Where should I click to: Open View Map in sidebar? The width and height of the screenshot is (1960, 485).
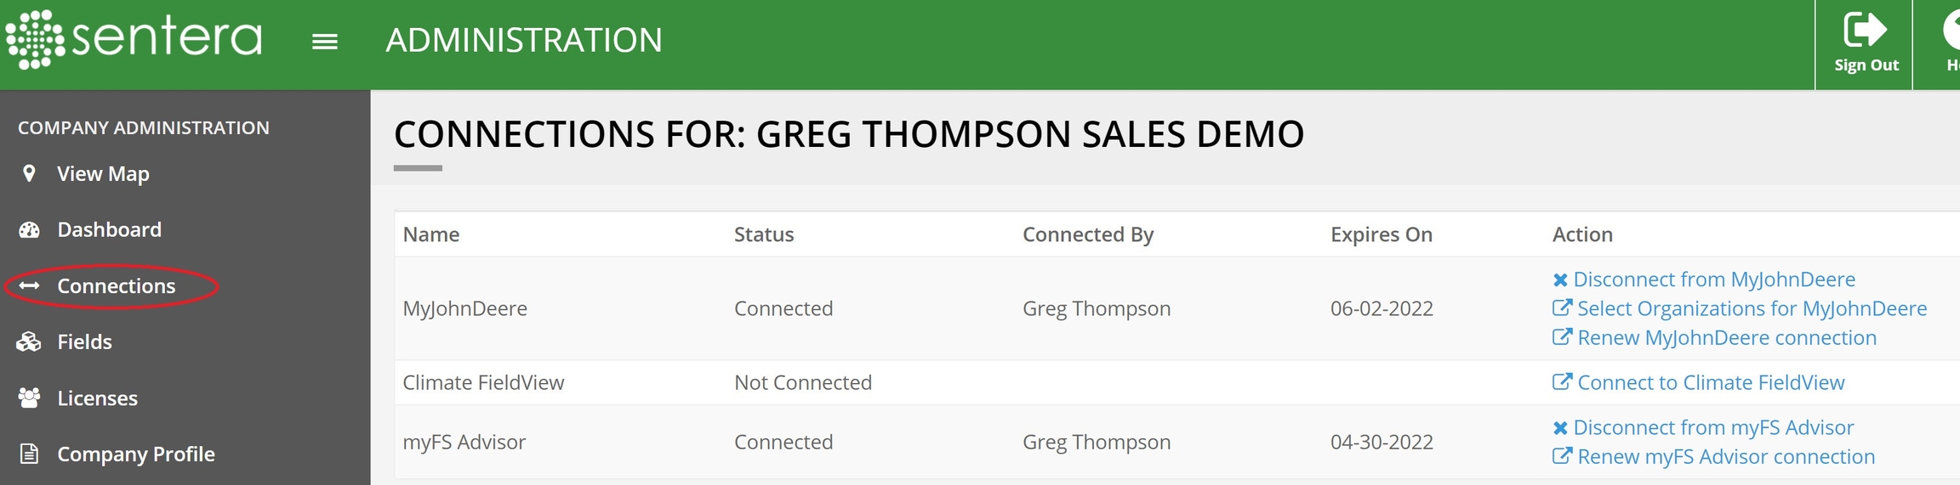click(x=103, y=174)
